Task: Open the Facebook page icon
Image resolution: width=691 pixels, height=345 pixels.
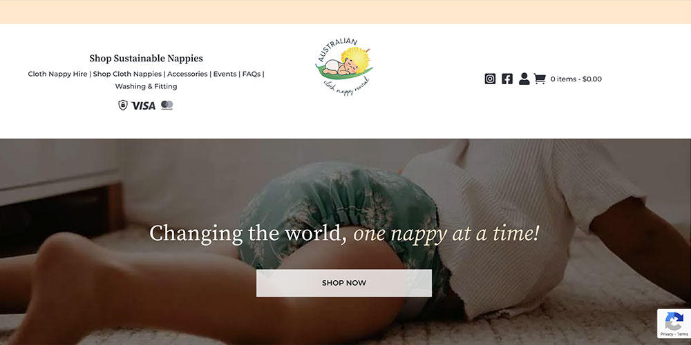Action: click(507, 79)
